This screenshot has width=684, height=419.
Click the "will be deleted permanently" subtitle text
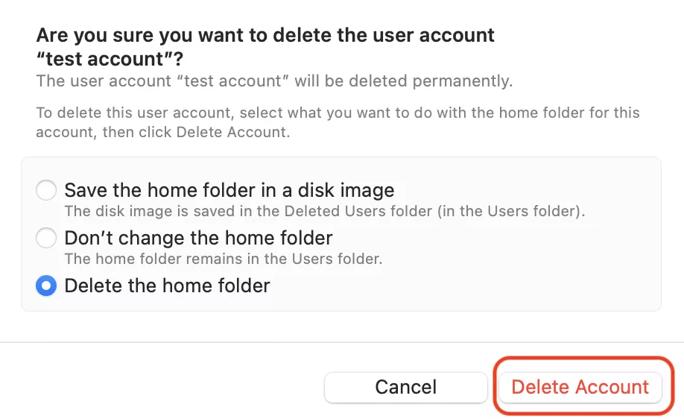[x=403, y=80]
